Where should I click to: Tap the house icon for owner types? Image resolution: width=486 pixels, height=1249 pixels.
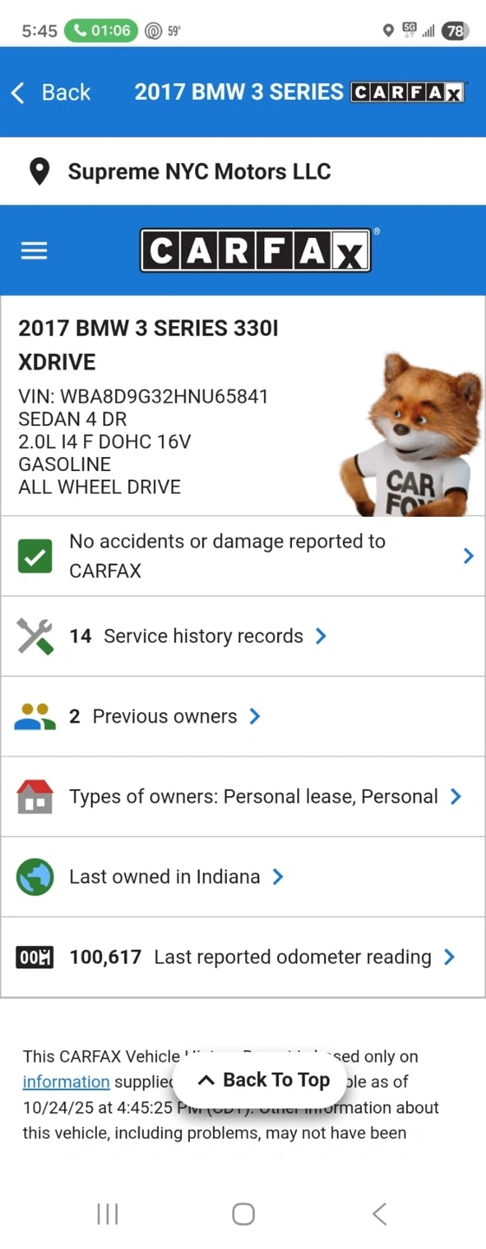(35, 796)
